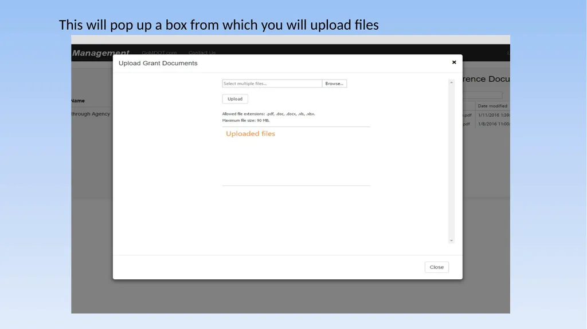Click the dialog scrollbar down arrow
Image resolution: width=587 pixels, height=329 pixels.
coord(452,240)
